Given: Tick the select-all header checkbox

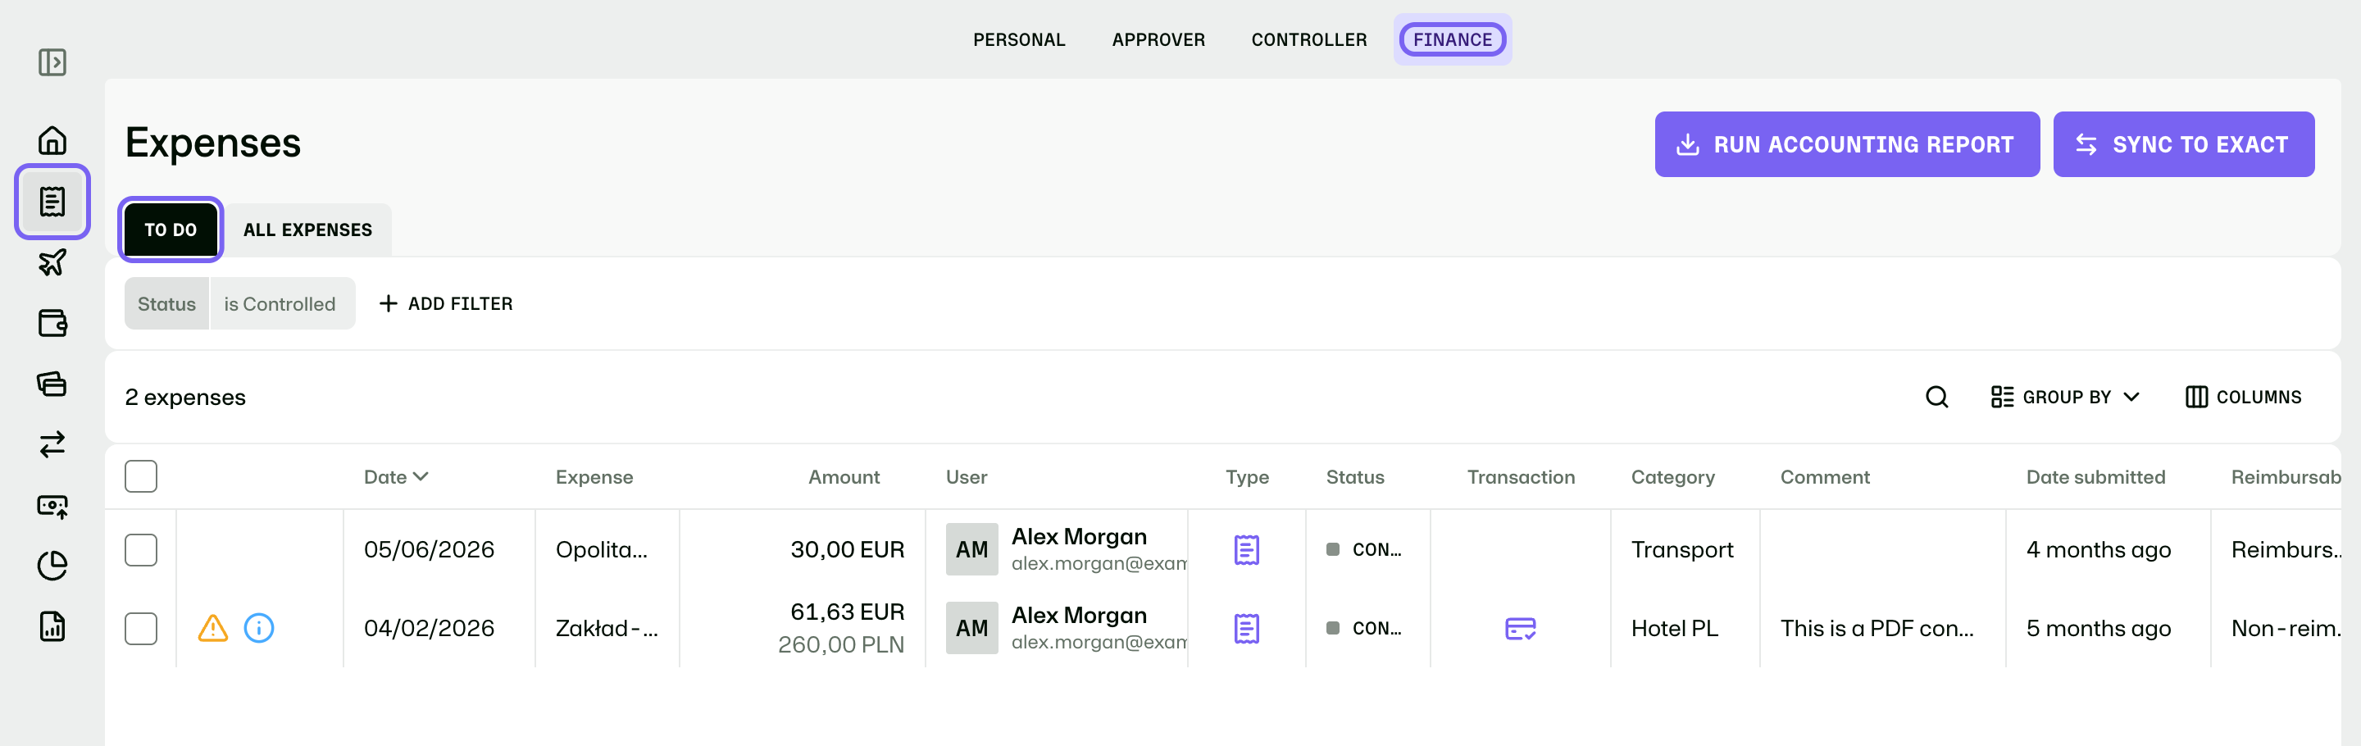Looking at the screenshot, I should pos(141,476).
